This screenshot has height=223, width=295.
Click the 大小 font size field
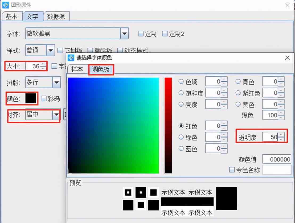coord(33,66)
